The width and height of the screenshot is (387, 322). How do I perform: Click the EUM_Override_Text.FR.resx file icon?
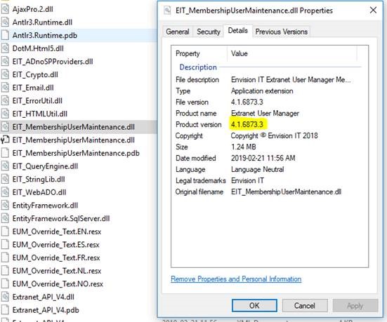coord(5,257)
